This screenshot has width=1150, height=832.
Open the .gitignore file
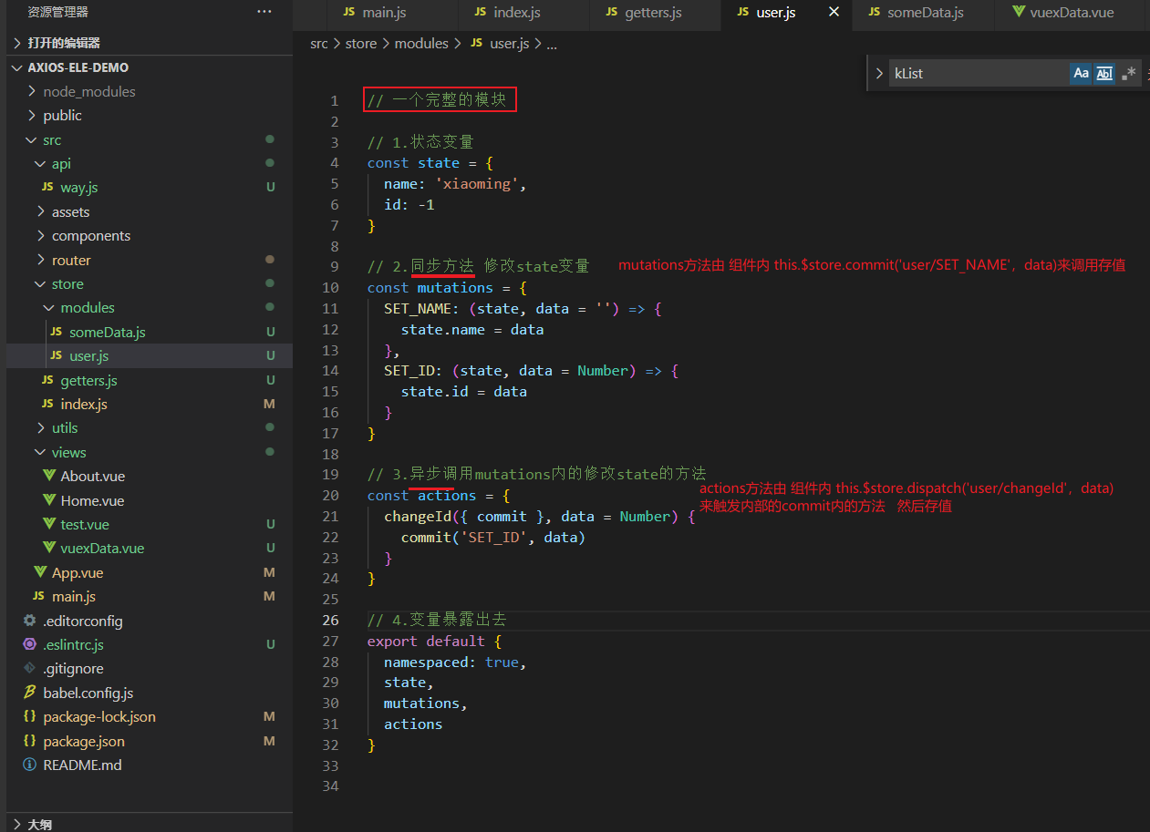coord(150,668)
